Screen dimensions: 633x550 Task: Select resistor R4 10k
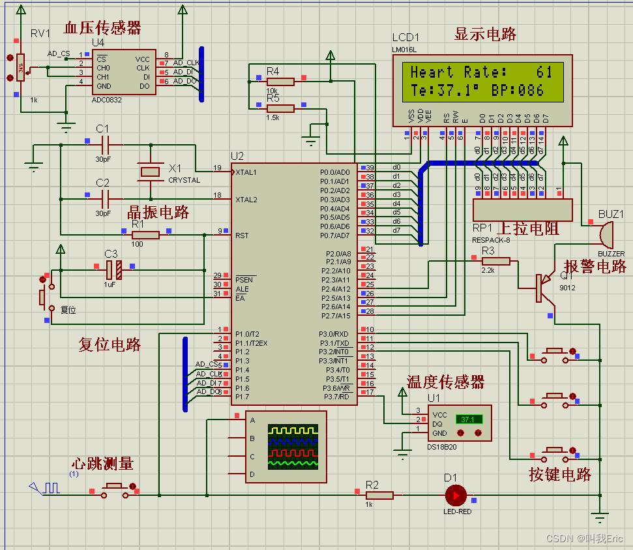click(280, 82)
